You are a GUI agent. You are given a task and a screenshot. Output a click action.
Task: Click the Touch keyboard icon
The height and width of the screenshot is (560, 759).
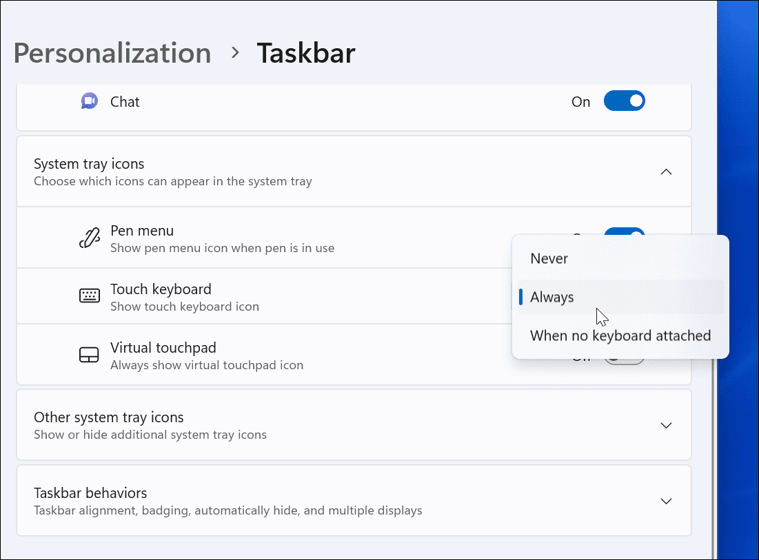click(x=89, y=297)
